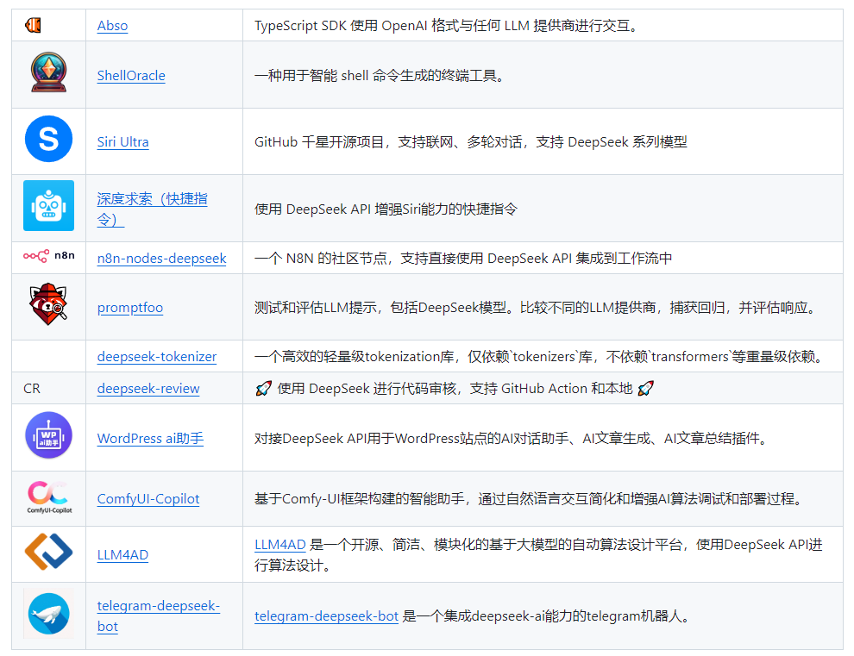Open the n8n-nodes-deepseek link
The image size is (854, 656).
[x=162, y=259]
